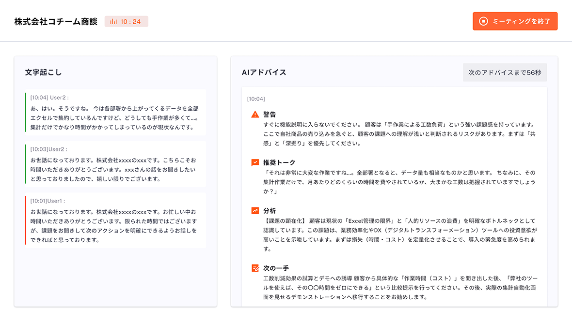Click the bar chart icon in the timer badge
Screen dimensions: 572x321
[114, 21]
